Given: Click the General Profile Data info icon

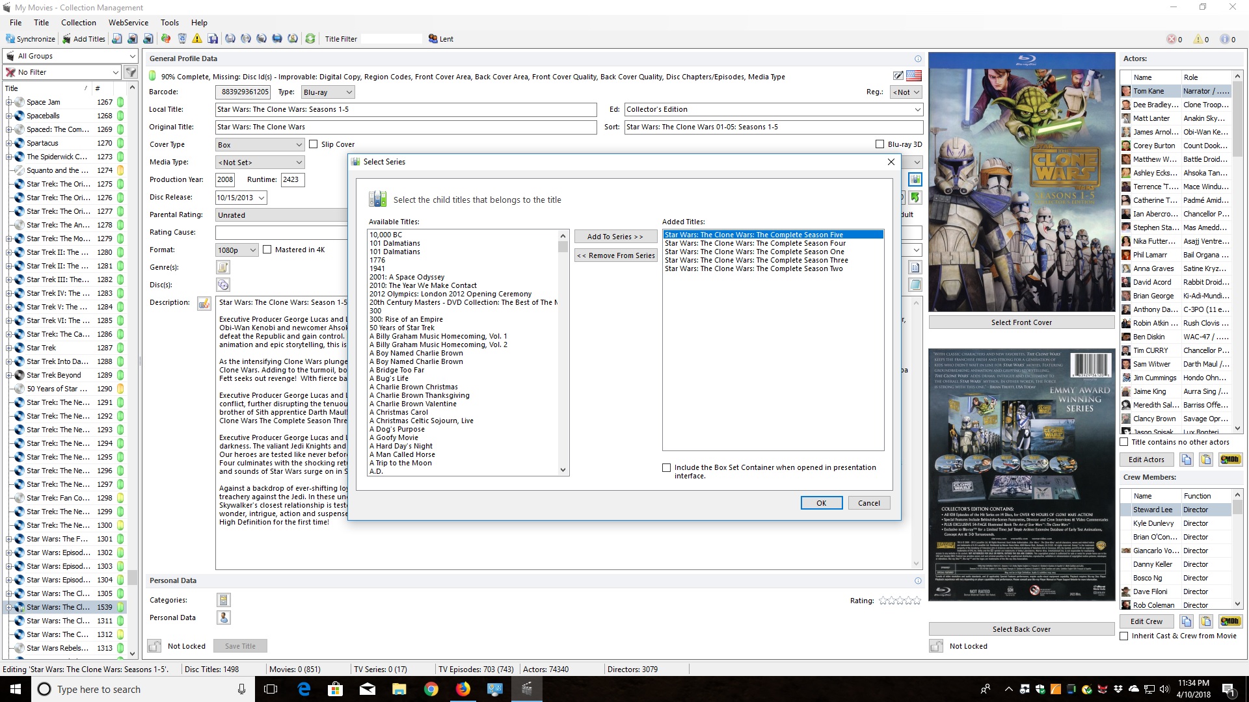Looking at the screenshot, I should click(918, 58).
